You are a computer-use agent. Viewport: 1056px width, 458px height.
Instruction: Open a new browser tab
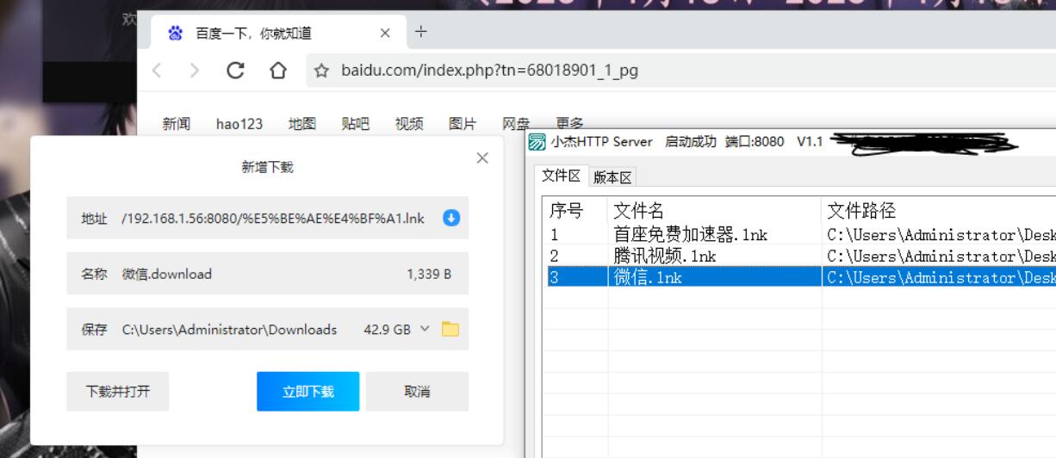(x=420, y=33)
